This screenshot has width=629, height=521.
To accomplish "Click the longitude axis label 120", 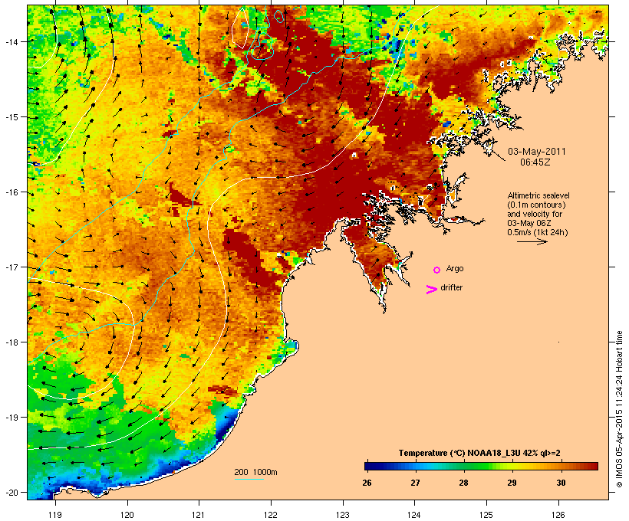I will pos(127,515).
